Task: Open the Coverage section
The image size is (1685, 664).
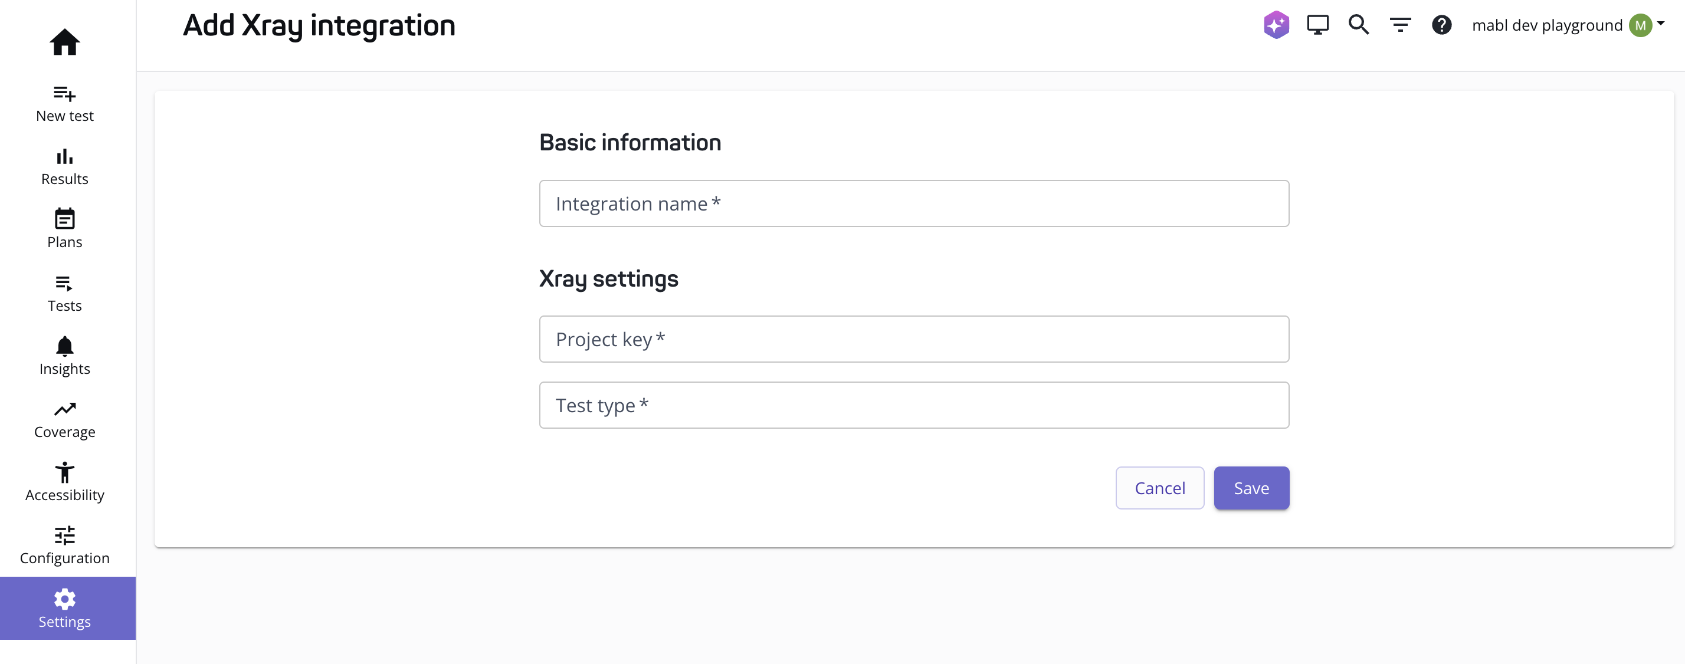Action: 65,420
